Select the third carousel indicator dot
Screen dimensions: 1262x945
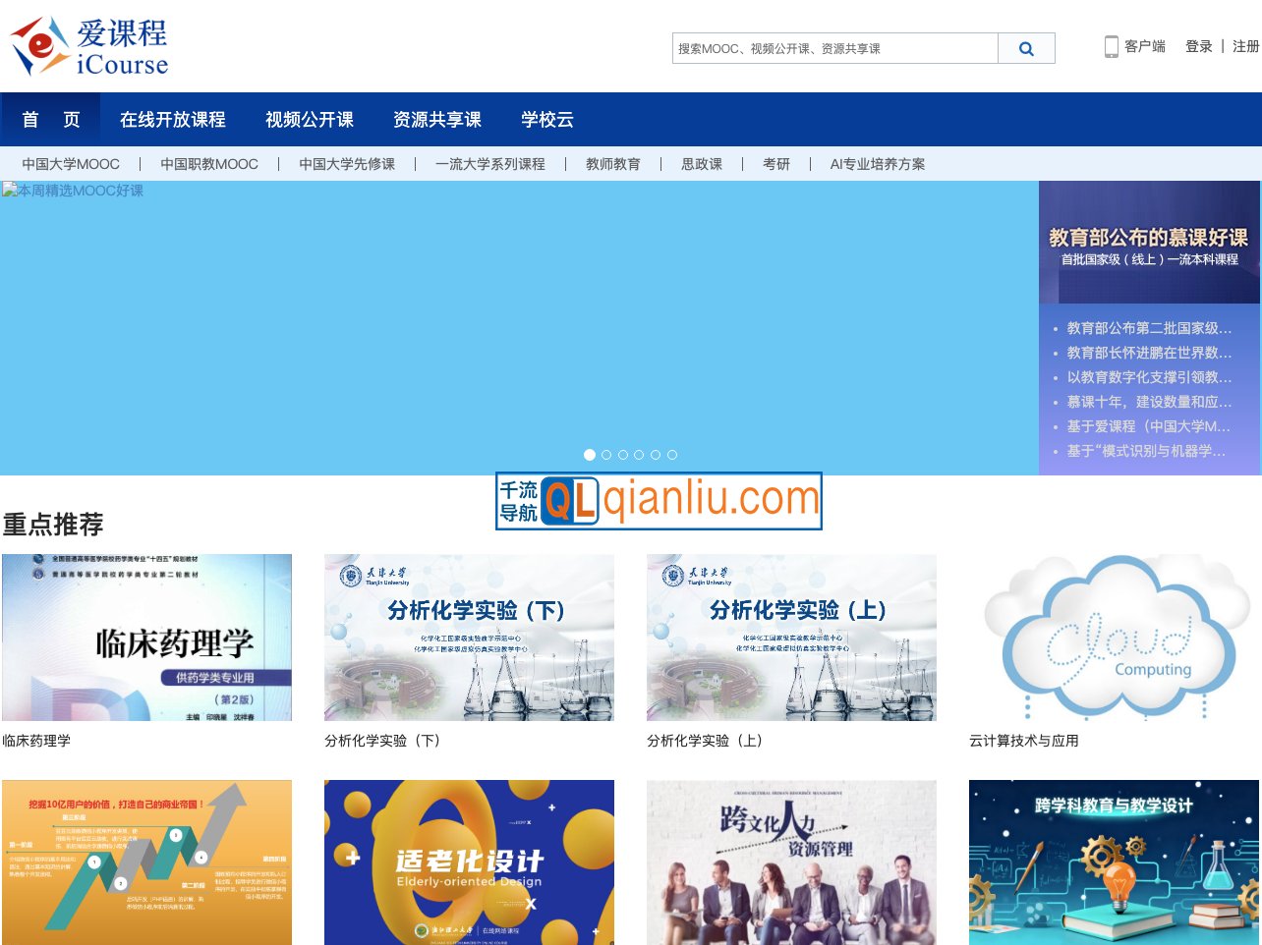(x=623, y=455)
